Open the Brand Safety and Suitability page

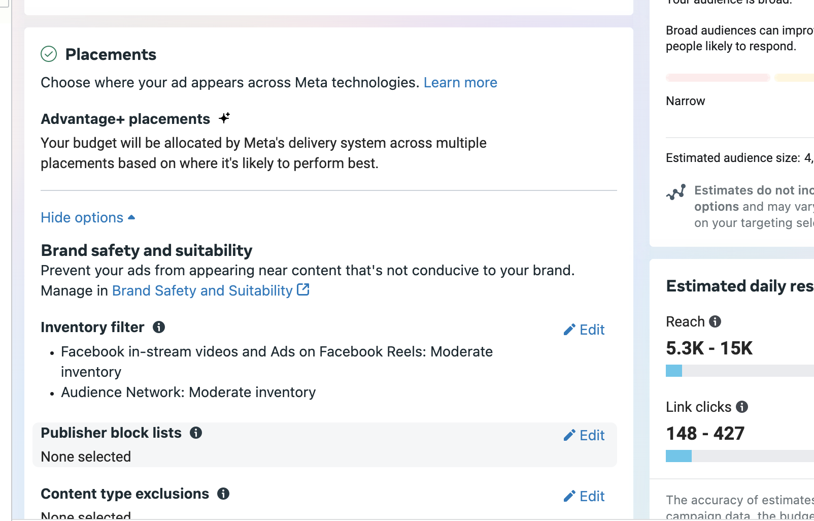(x=202, y=290)
